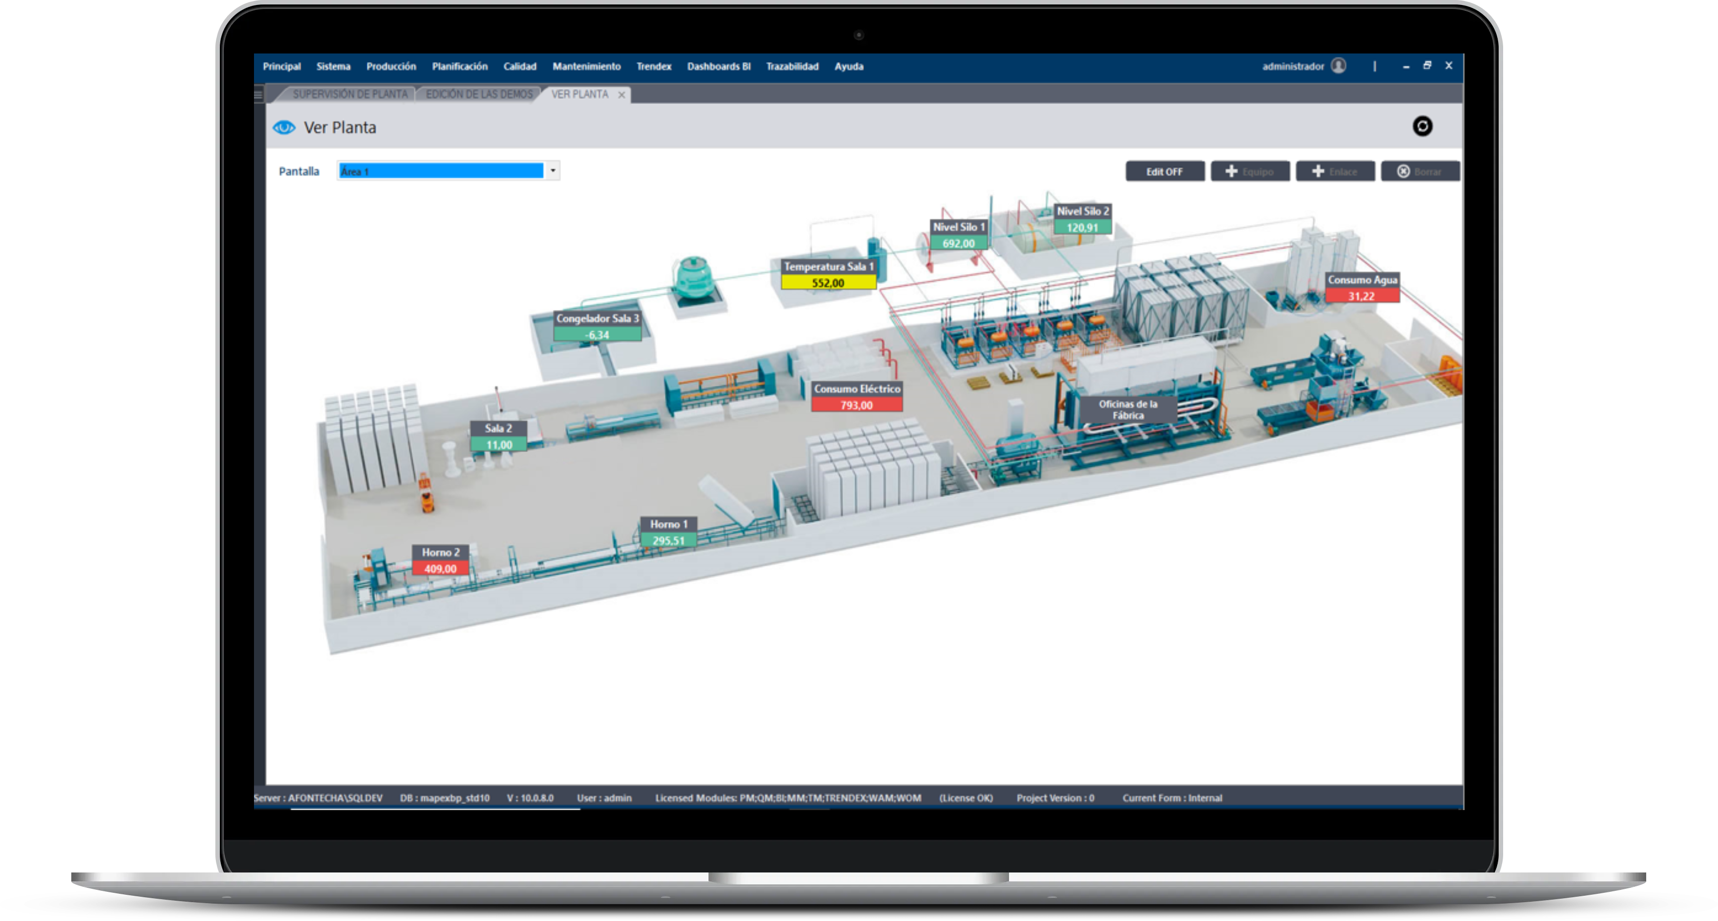
Task: Switch to EDICIÓN DE LAS DEMOS tab
Action: tap(479, 95)
